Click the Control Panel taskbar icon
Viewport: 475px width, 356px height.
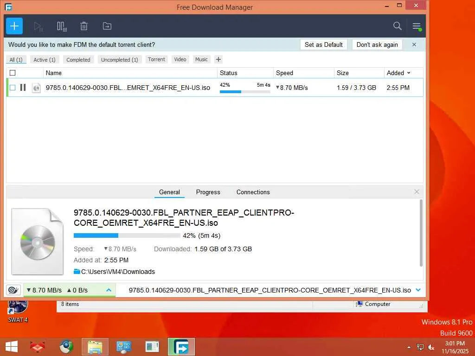[x=123, y=347]
